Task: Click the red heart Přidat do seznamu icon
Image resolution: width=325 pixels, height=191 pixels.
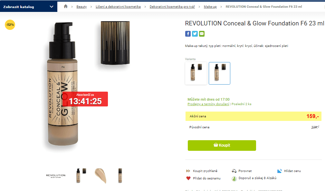Action: (188, 178)
